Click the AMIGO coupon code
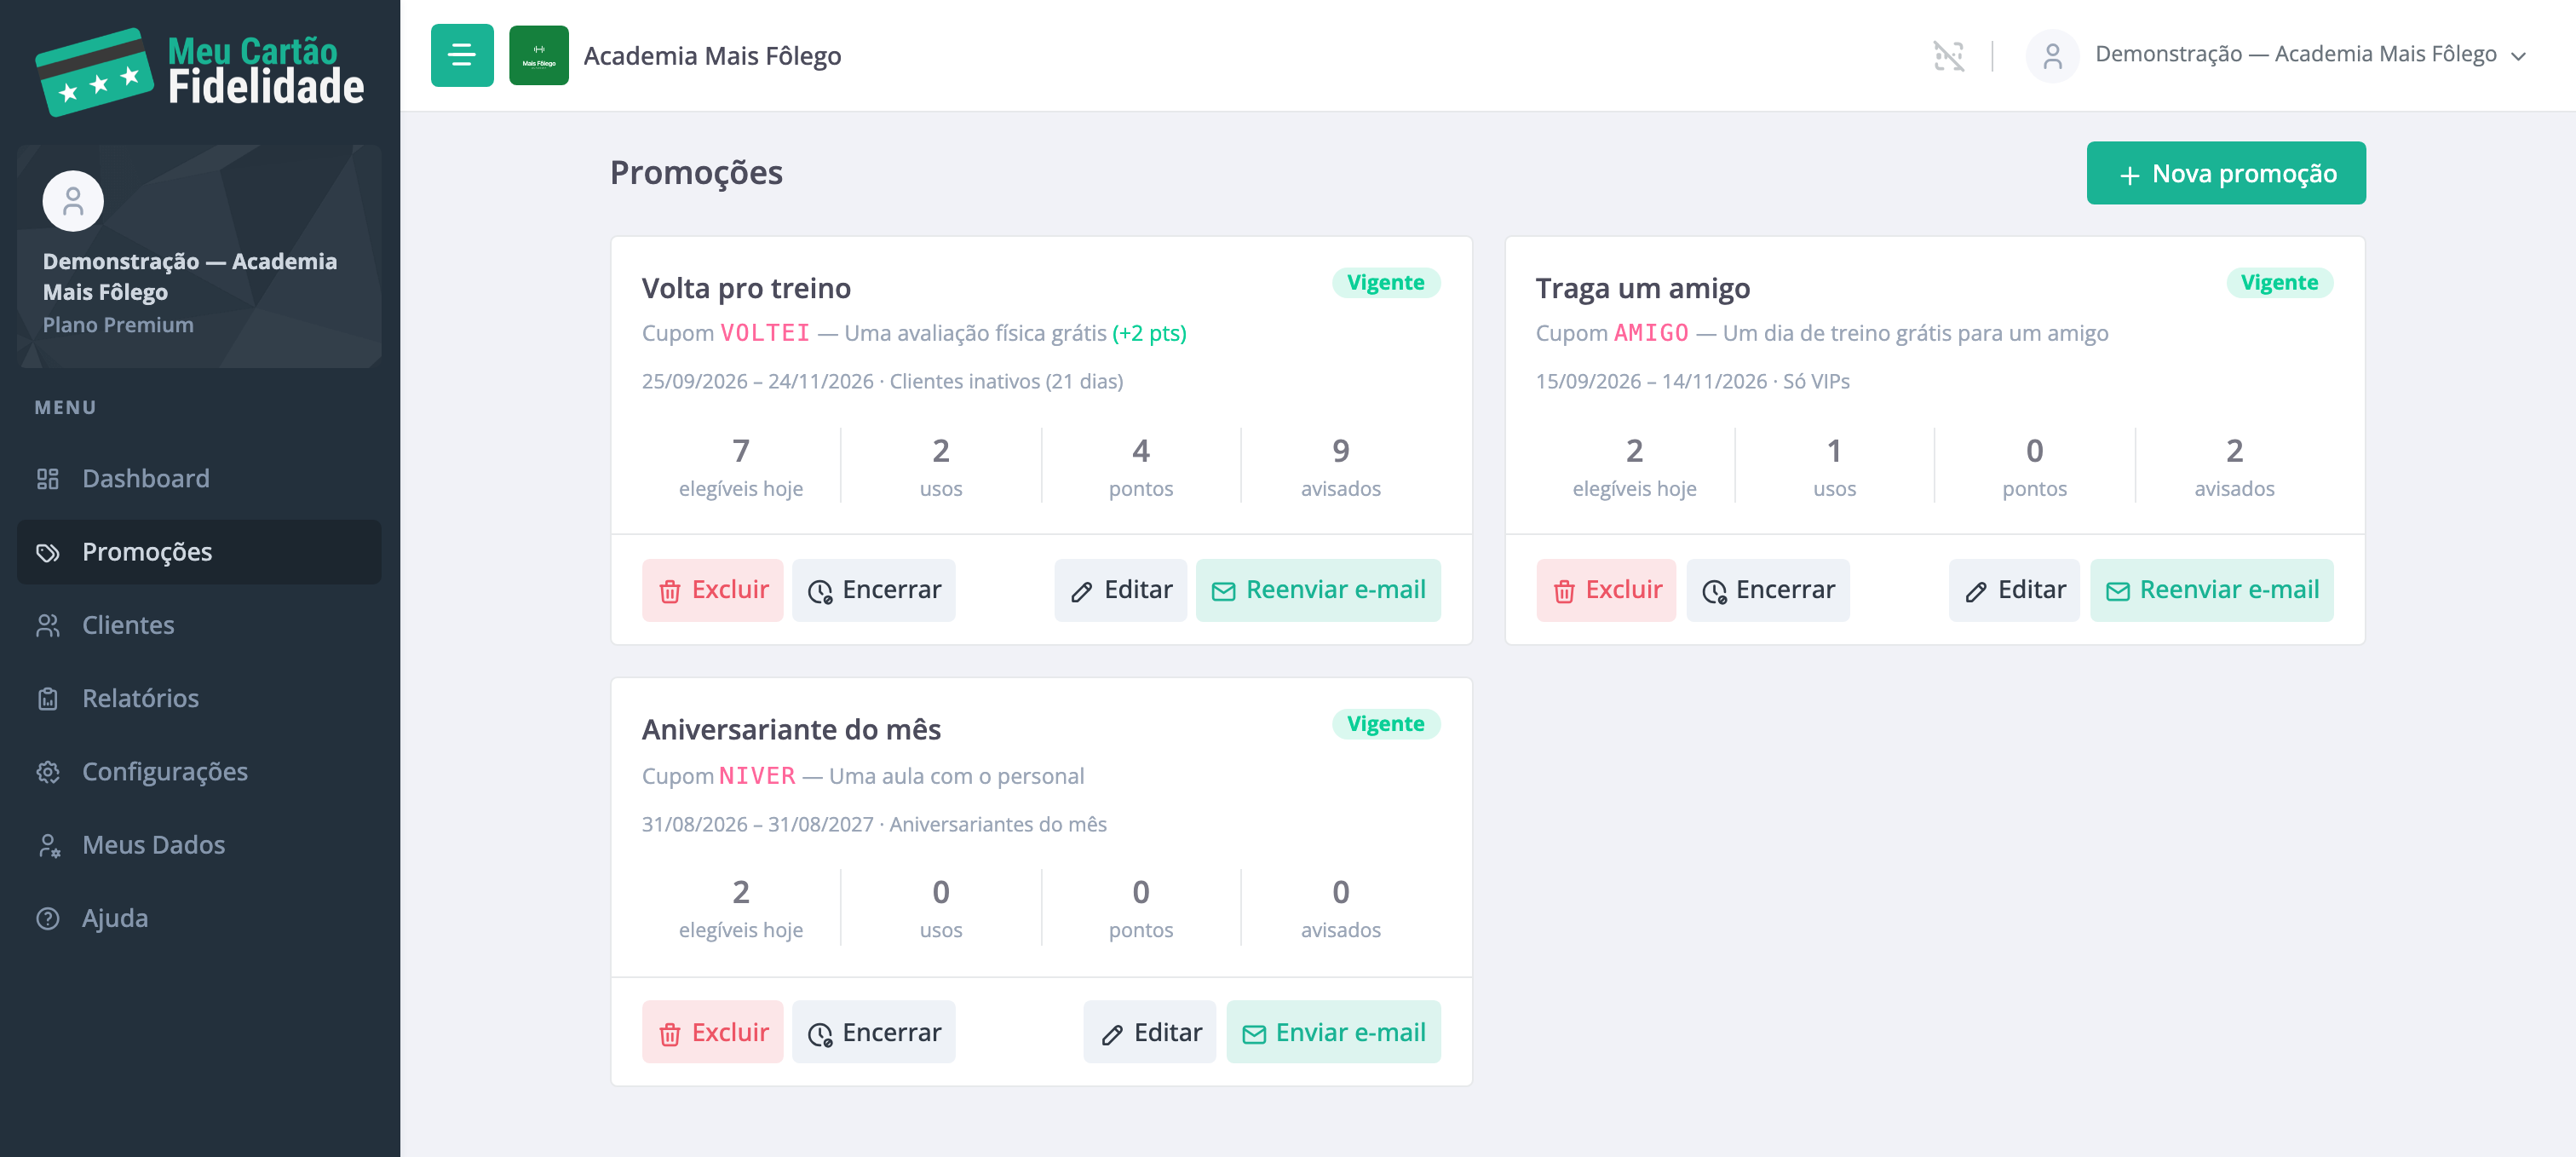Image resolution: width=2576 pixels, height=1157 pixels. click(x=1651, y=333)
